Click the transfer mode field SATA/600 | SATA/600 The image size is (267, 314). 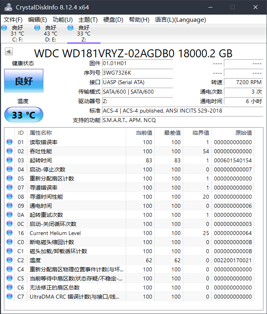137,92
